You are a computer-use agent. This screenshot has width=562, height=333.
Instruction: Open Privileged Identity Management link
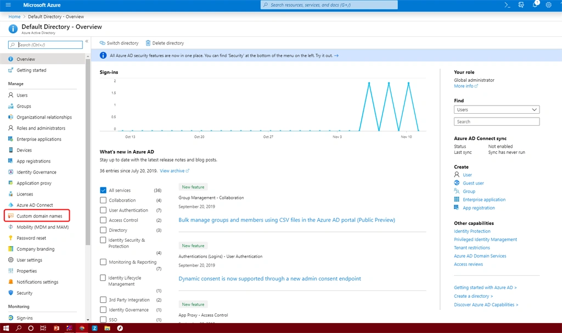pos(485,240)
